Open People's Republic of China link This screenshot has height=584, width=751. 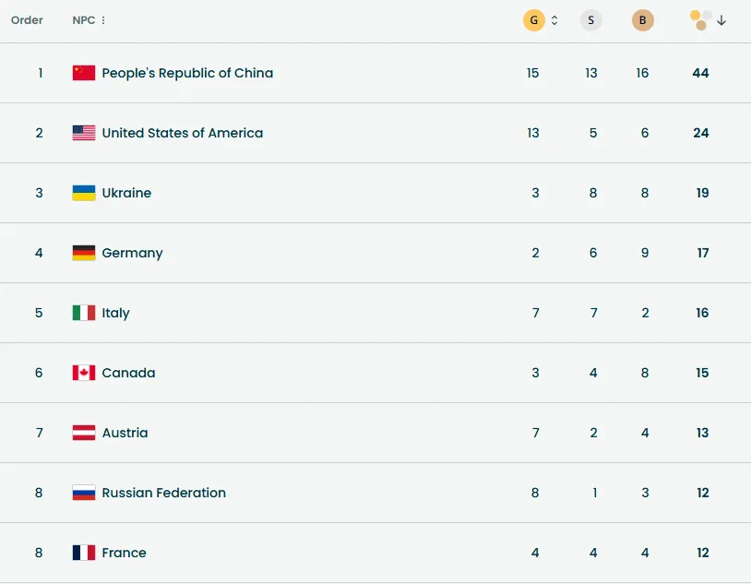[x=187, y=73]
